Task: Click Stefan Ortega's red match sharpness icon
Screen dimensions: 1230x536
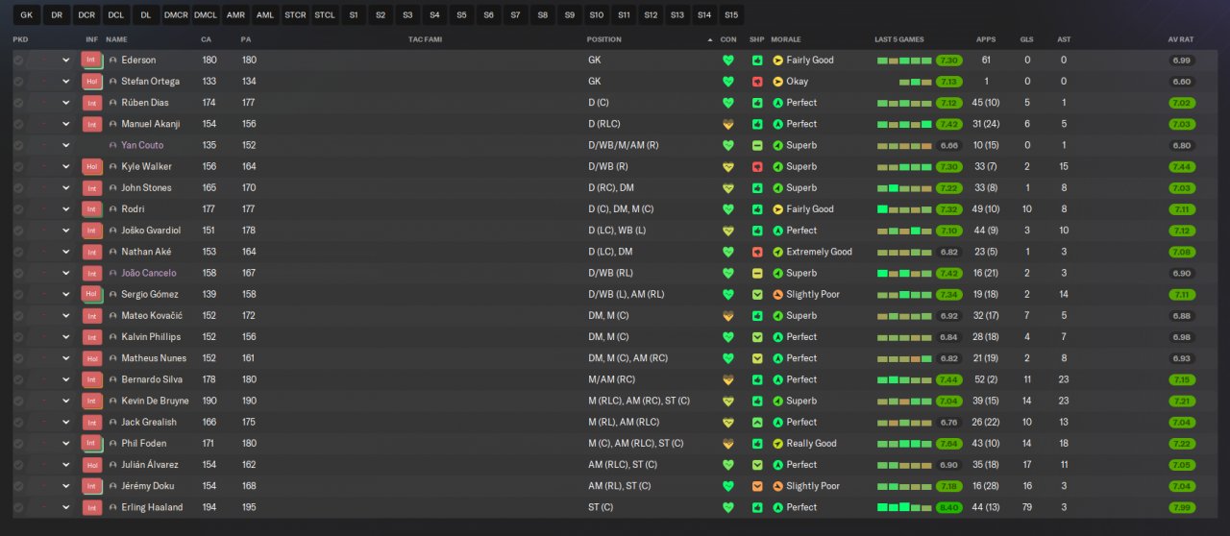Action: coord(757,82)
